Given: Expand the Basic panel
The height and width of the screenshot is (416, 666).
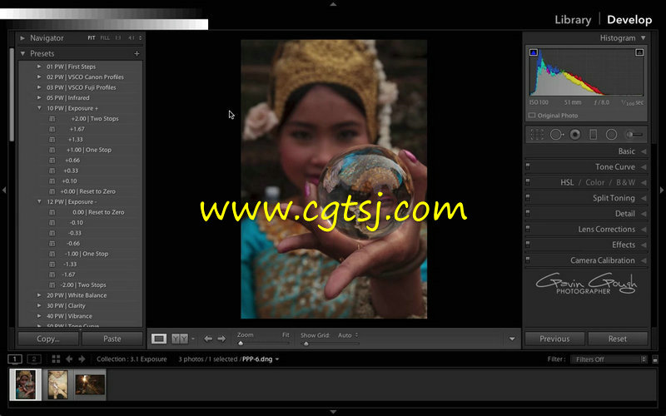Looking at the screenshot, I should pos(644,151).
